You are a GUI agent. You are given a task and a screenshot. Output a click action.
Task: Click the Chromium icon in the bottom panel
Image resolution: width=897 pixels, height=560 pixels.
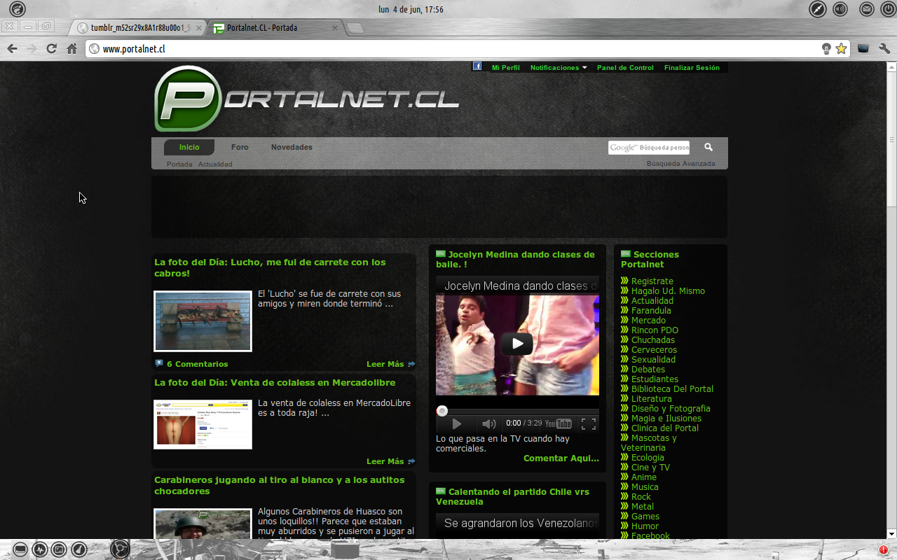120,549
